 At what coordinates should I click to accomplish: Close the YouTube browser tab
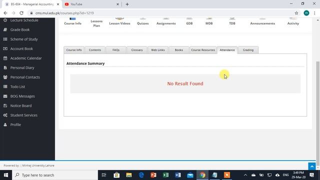(x=117, y=4)
